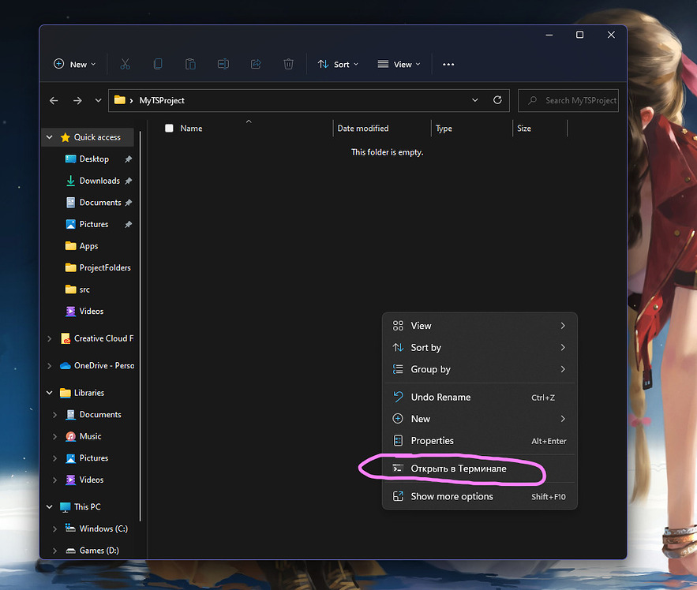Refresh the MyTSProject folder view

click(x=497, y=100)
